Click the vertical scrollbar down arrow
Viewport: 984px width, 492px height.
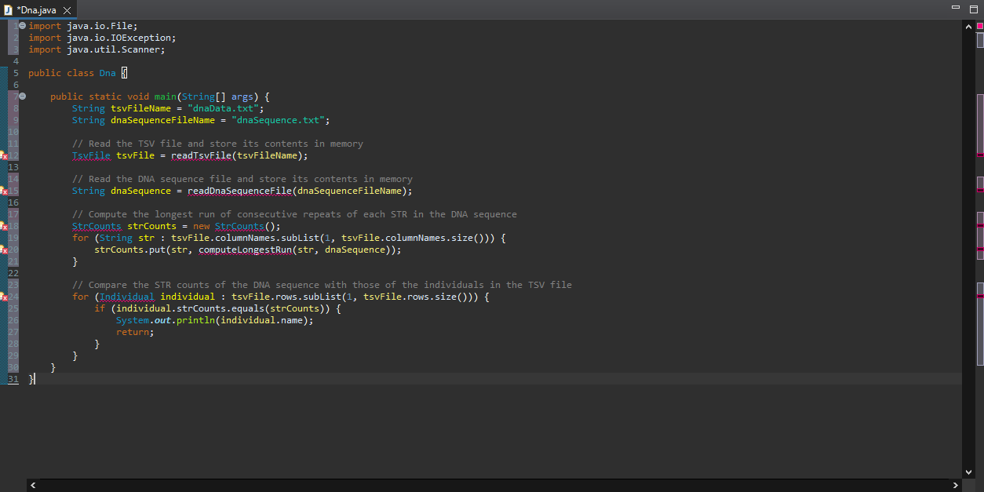(968, 472)
